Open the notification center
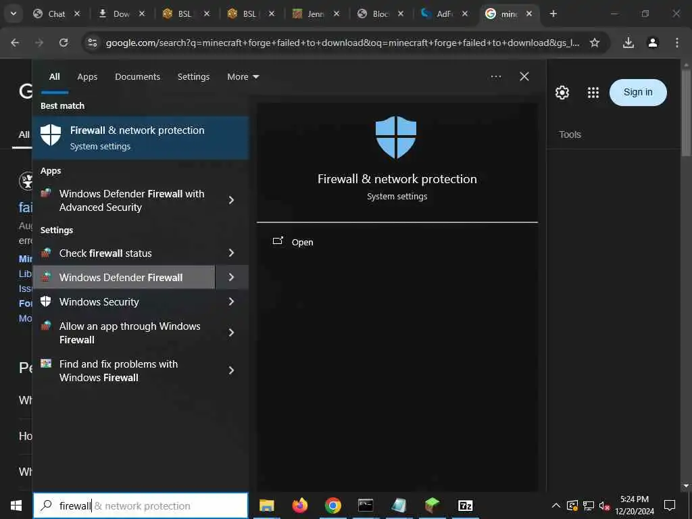The height and width of the screenshot is (519, 692). coord(670,505)
